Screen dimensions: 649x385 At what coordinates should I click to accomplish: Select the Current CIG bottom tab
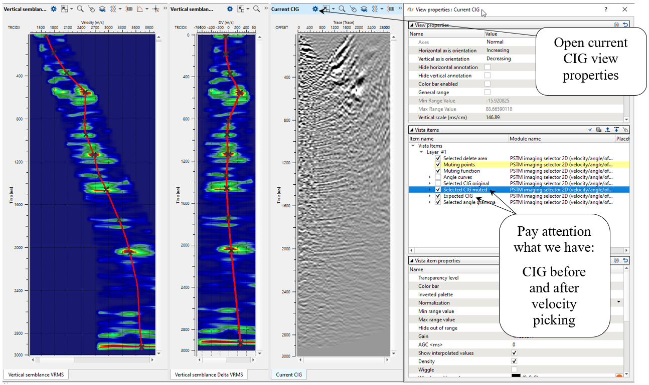click(x=289, y=374)
